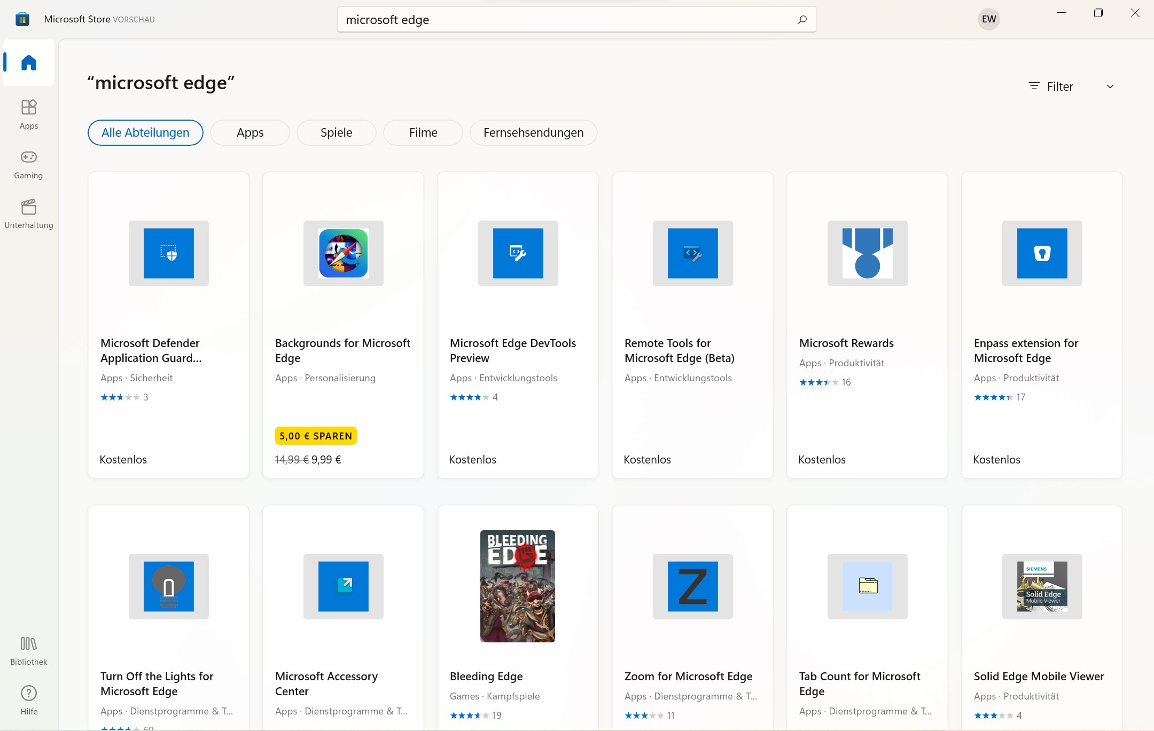Open Microsoft Defender Application Guard icon
Screen dimensions: 1154x731
(169, 253)
